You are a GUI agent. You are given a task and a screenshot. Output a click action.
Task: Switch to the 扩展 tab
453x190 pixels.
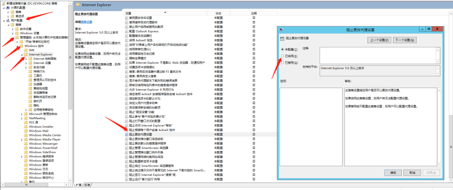coord(78,185)
